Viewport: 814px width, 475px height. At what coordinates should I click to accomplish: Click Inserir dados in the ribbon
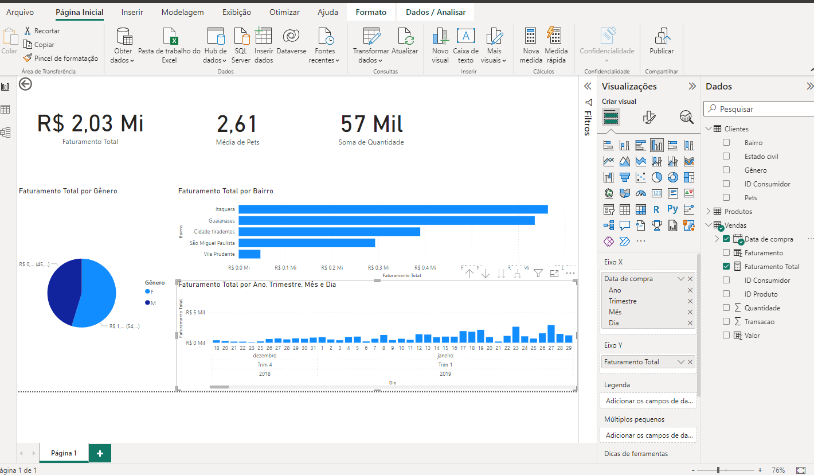264,45
